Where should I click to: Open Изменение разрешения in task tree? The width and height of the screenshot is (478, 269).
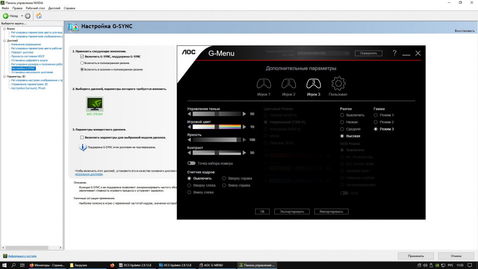tap(26, 44)
